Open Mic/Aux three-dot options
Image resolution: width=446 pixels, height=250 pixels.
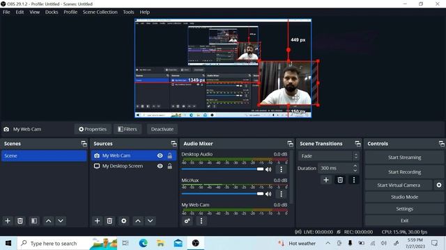pos(281,194)
